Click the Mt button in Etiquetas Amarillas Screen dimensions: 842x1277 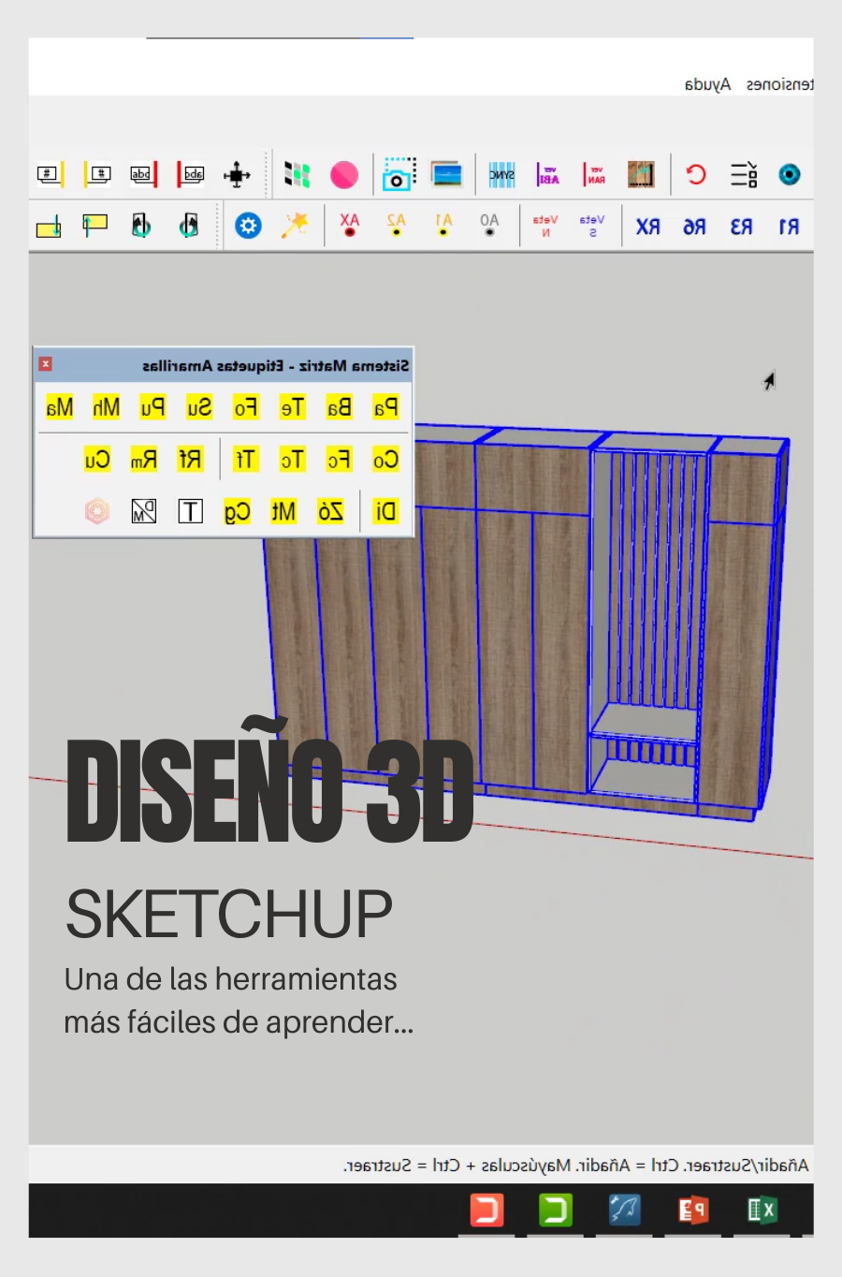(x=283, y=511)
